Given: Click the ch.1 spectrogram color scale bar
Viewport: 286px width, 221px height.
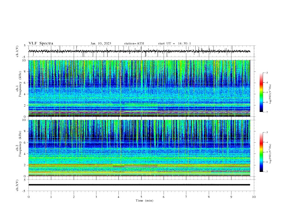Looking at the screenshot, I should (x=261, y=92).
